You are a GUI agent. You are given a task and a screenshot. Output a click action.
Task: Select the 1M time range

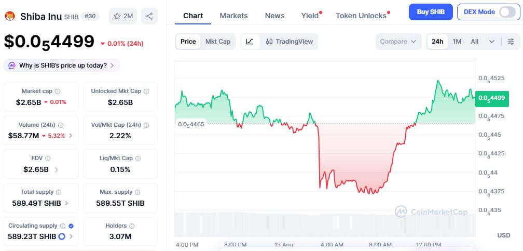click(457, 42)
